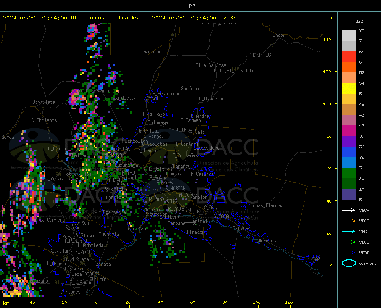The height and width of the screenshot is (308, 381).
Task: Click the green VBCU arrow in legend
Action: (349, 242)
